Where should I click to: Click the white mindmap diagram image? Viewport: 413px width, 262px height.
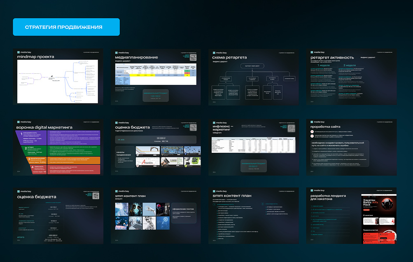click(58, 82)
